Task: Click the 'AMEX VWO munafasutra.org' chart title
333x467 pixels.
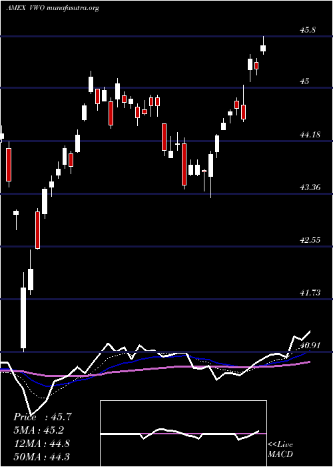Action: (53, 8)
